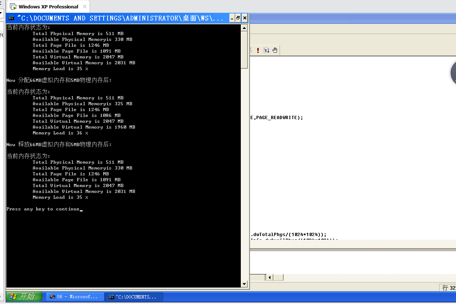The height and width of the screenshot is (304, 456).
Task: Switch to the '06 - Microsof...' taskbar item
Action: [x=75, y=297]
